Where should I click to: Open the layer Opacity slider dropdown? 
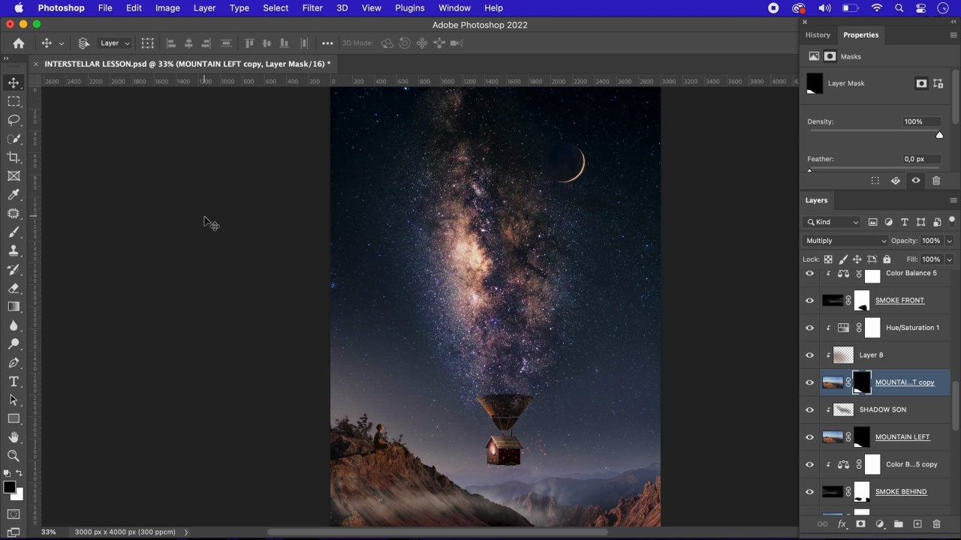[949, 241]
